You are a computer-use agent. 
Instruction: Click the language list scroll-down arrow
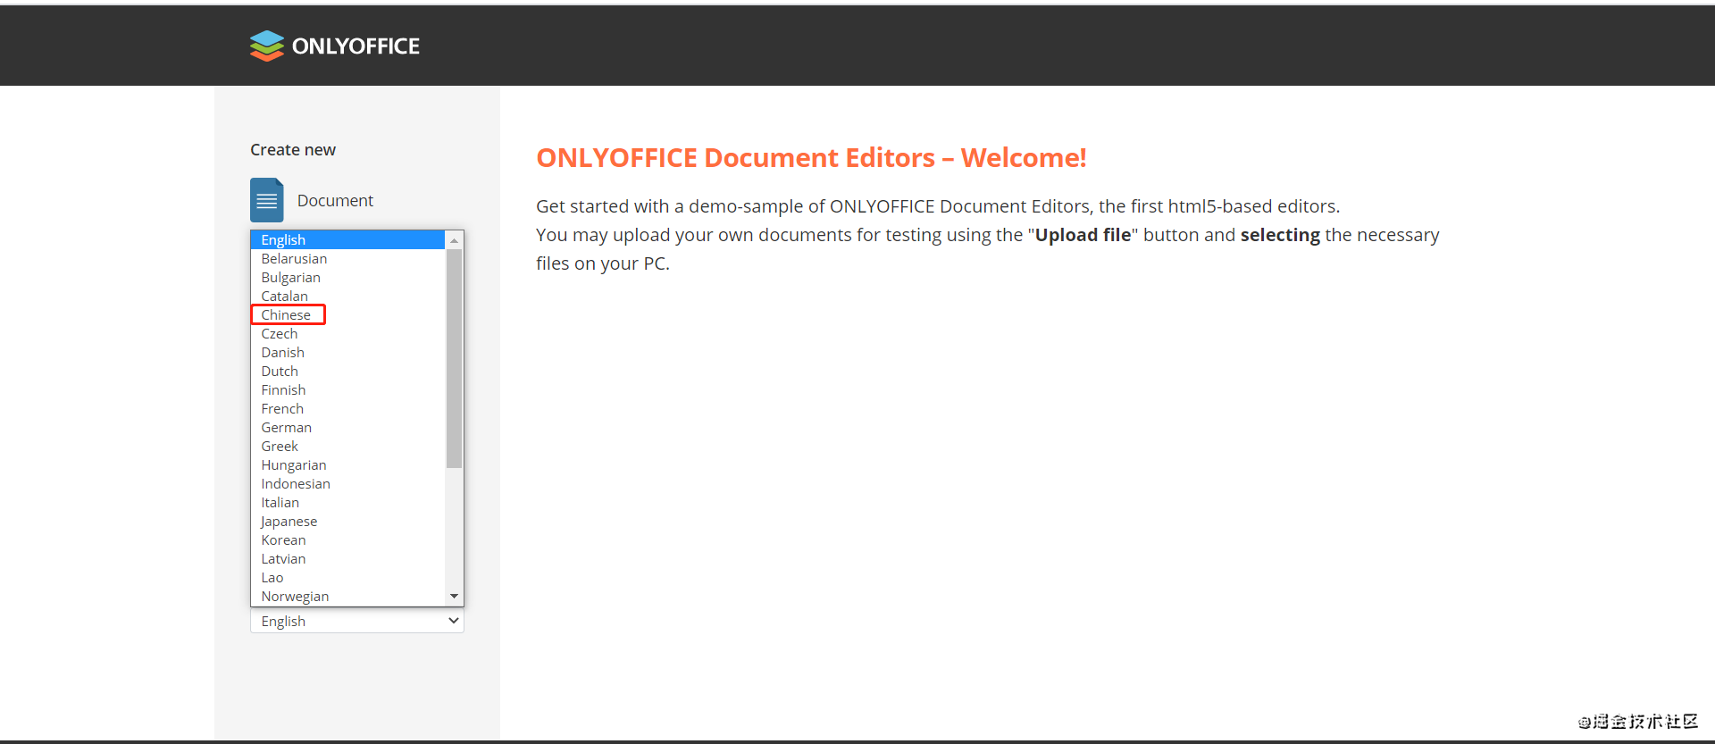click(454, 596)
